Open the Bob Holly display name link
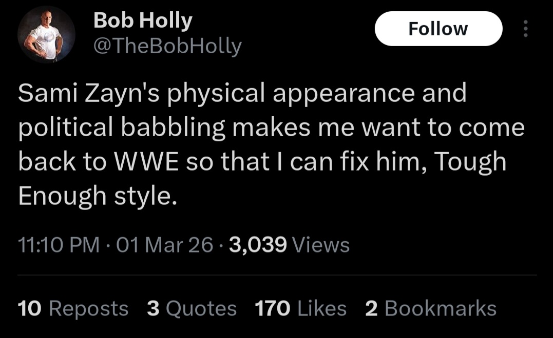Image resolution: width=553 pixels, height=338 pixels. [142, 21]
